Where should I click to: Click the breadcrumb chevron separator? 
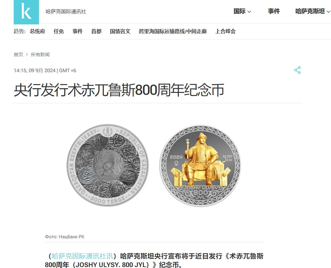pyautogui.click(x=27, y=55)
